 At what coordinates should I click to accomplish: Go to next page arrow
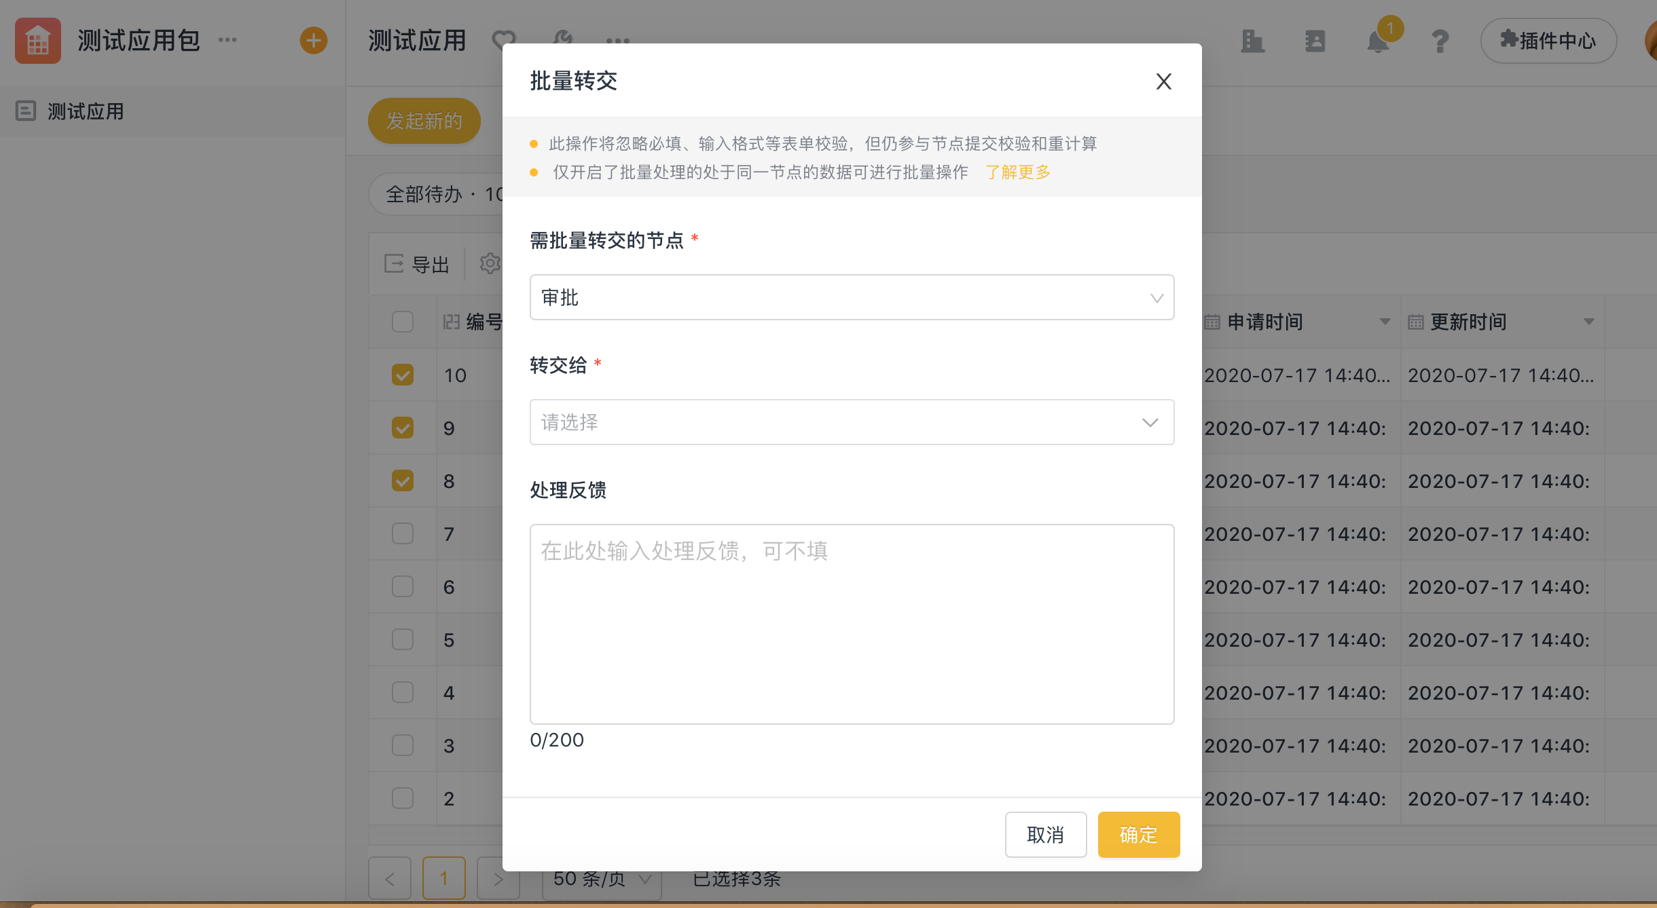coord(498,879)
